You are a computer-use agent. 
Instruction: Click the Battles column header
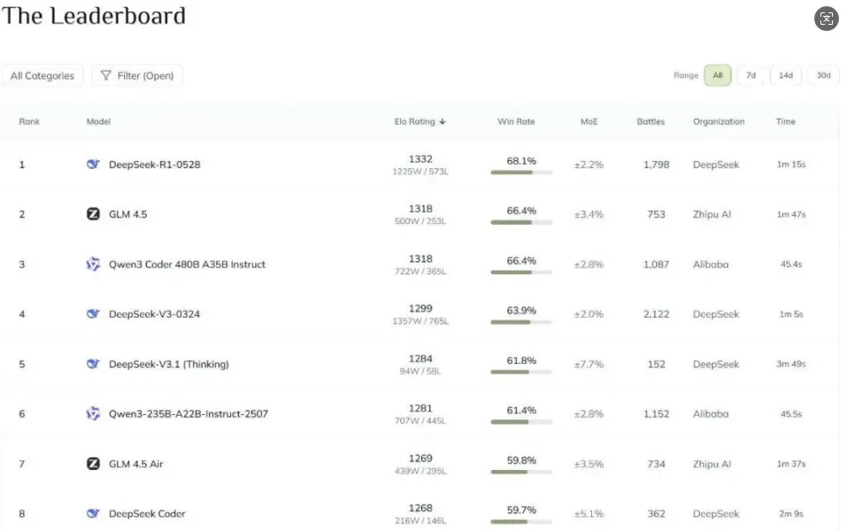(651, 122)
